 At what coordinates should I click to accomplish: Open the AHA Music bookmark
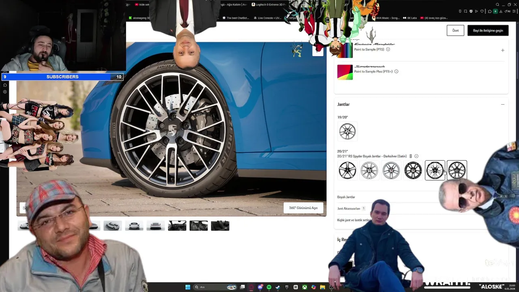(385, 18)
